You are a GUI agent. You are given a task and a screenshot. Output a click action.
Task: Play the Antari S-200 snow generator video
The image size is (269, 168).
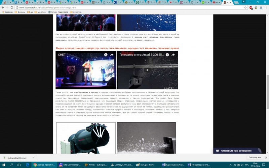(x=147, y=70)
